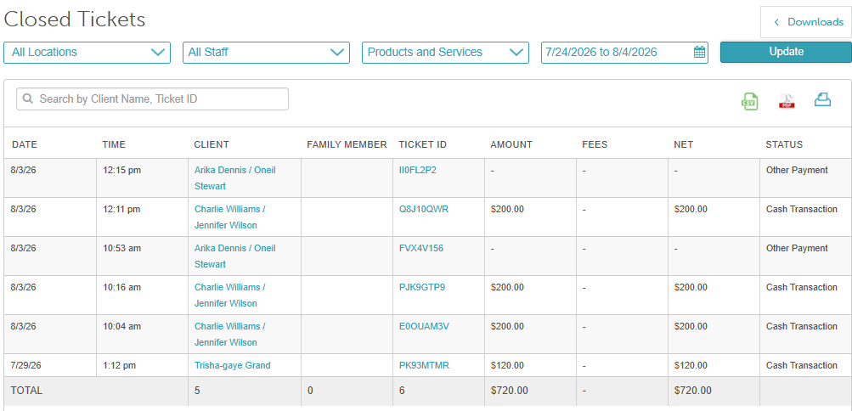Open Arika Dennis client on 10:53 am row
The width and height of the screenshot is (852, 411).
(234, 256)
